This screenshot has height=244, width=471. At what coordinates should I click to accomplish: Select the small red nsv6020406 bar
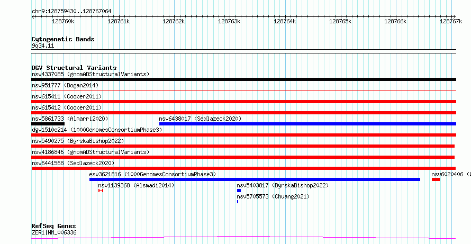pos(436,179)
